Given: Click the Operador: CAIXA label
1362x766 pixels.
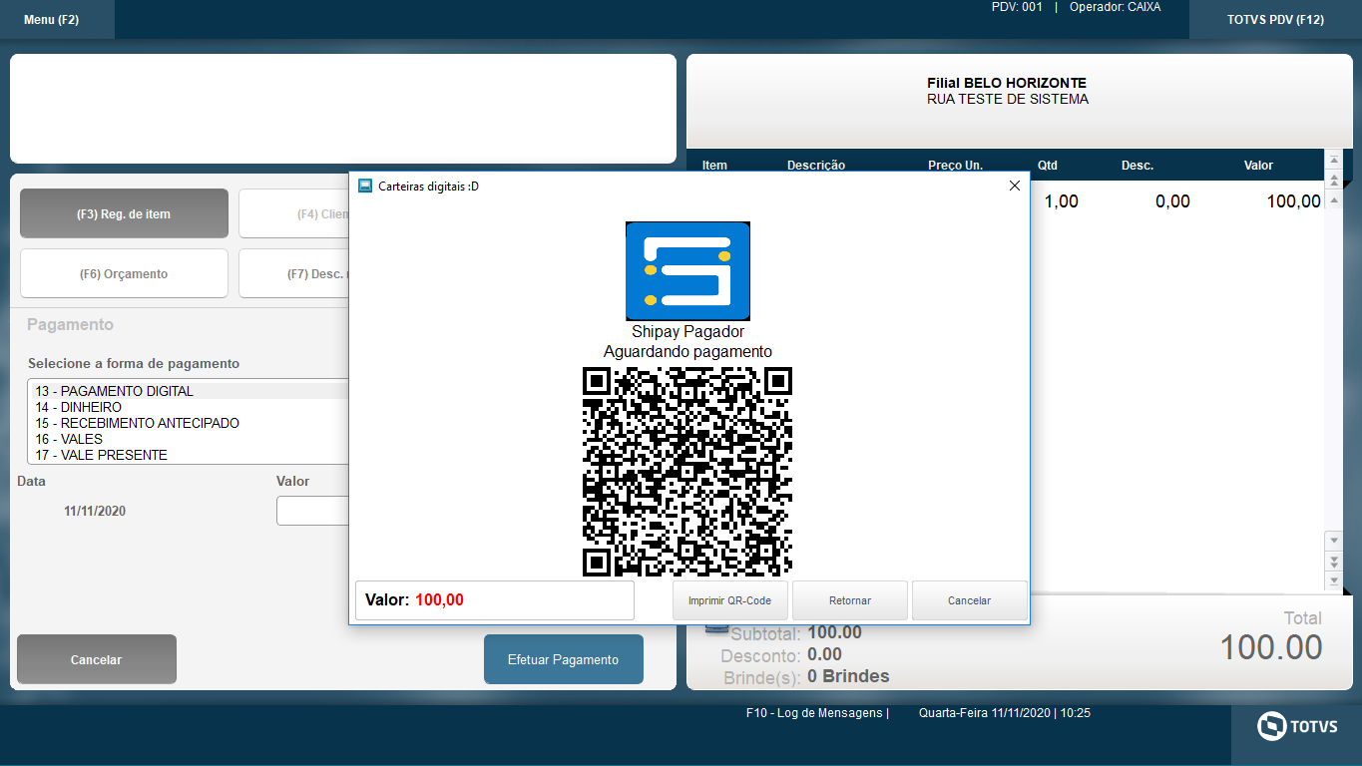Looking at the screenshot, I should coord(1115,7).
